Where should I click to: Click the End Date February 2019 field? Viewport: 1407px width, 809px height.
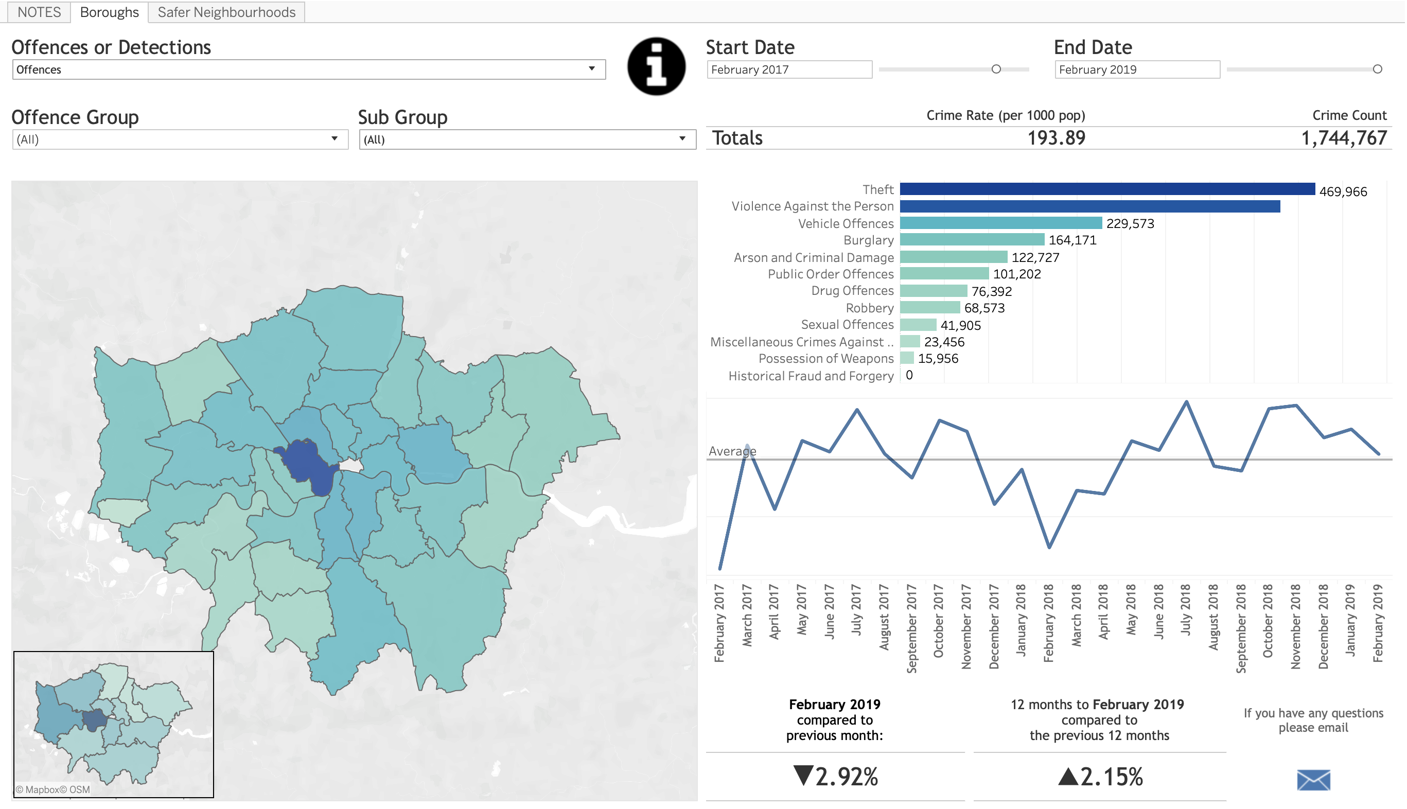coord(1138,69)
